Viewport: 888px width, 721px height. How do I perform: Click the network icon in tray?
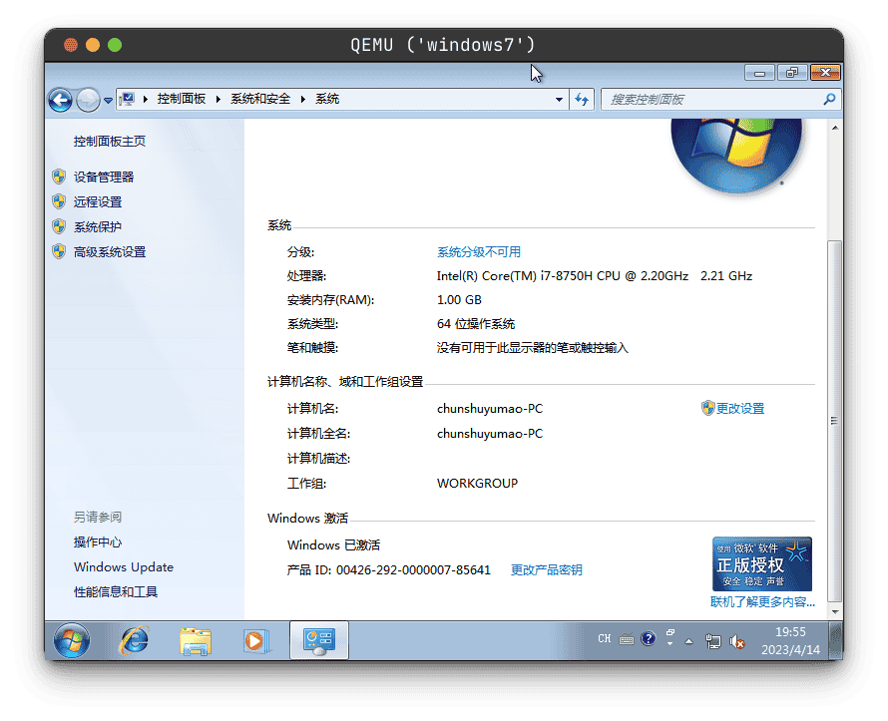tap(713, 641)
